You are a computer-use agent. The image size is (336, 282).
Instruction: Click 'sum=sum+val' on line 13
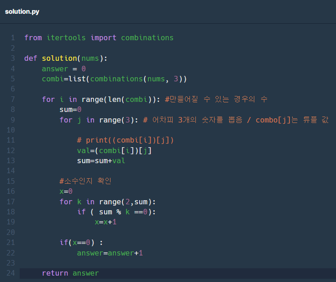(x=101, y=161)
